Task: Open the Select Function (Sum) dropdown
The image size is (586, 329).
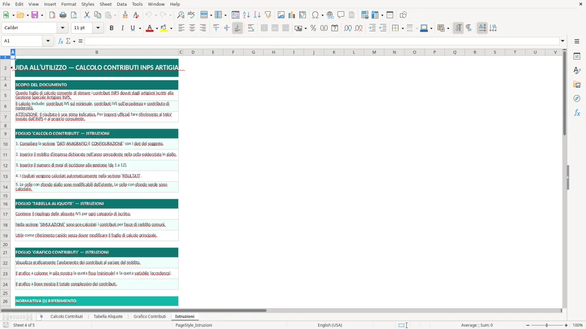Action: (74, 41)
